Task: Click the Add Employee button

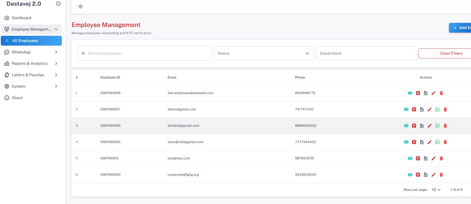Action: (x=460, y=28)
